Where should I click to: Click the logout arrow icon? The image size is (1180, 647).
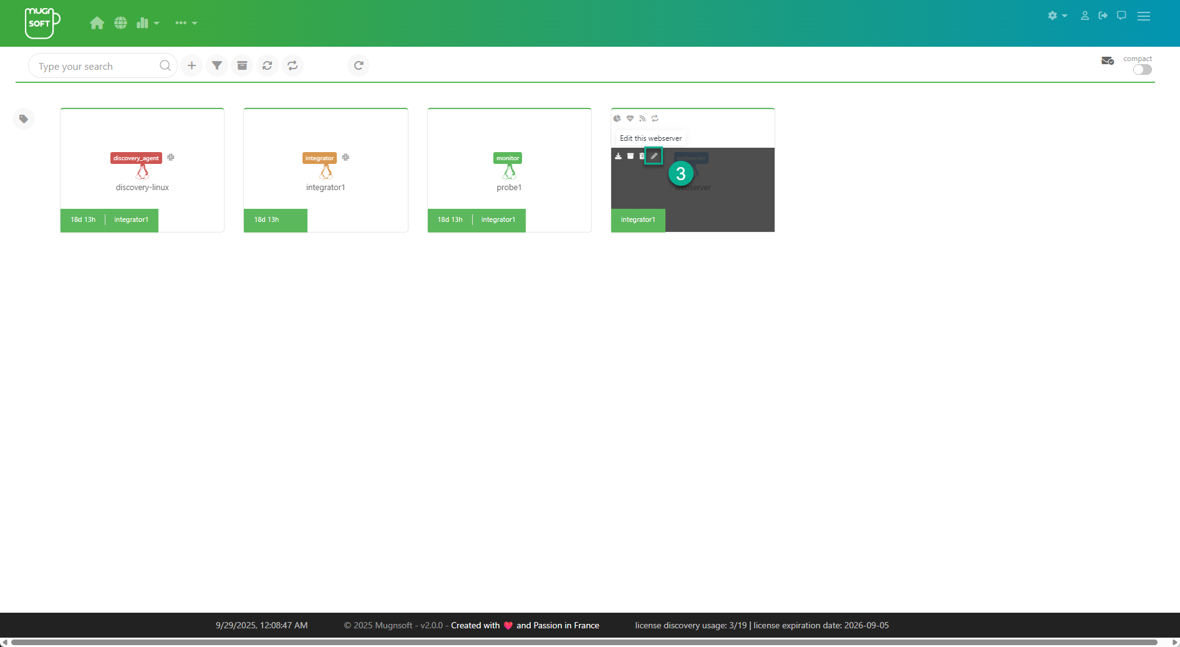pyautogui.click(x=1103, y=16)
